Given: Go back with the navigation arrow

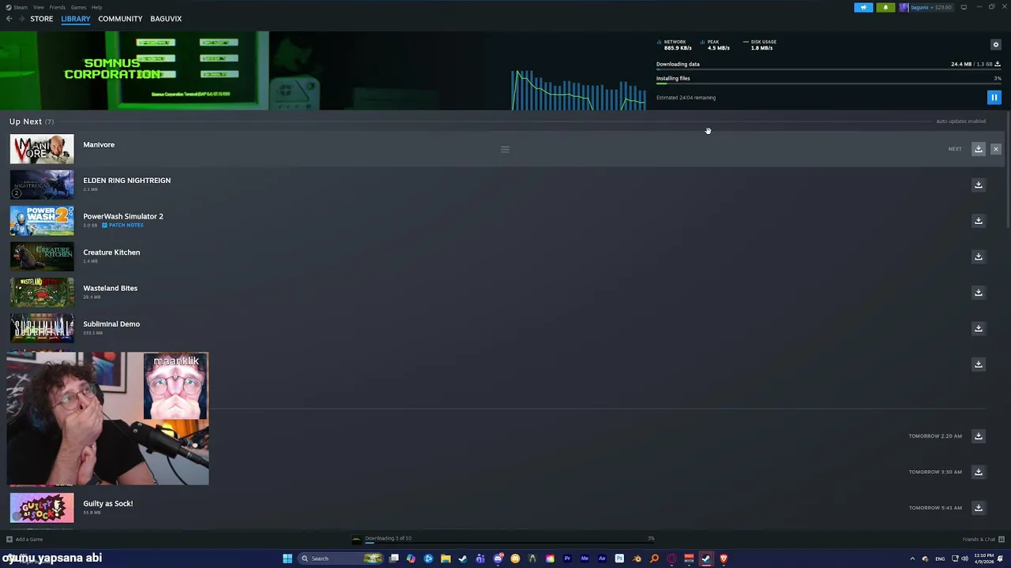Looking at the screenshot, I should [x=9, y=19].
